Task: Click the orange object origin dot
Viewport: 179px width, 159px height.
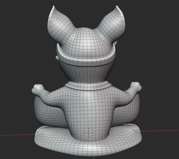Action: coord(88,74)
